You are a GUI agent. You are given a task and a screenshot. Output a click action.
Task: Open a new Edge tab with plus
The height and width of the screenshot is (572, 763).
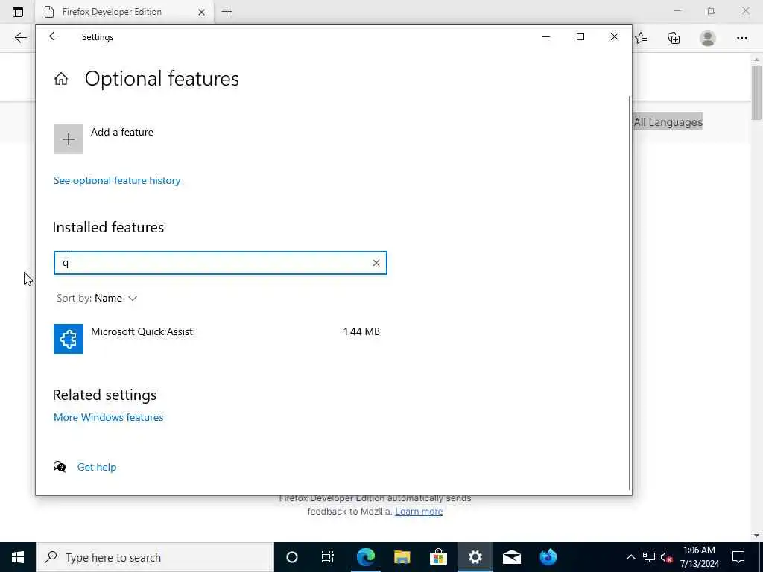tap(227, 12)
